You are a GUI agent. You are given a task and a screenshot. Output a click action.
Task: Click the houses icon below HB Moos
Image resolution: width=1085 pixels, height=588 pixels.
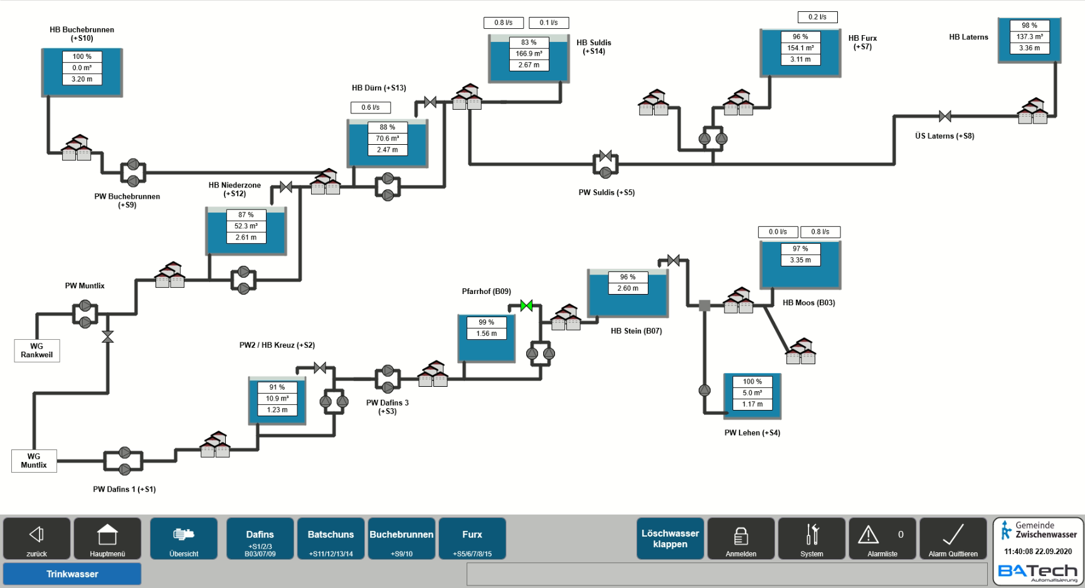click(x=801, y=351)
